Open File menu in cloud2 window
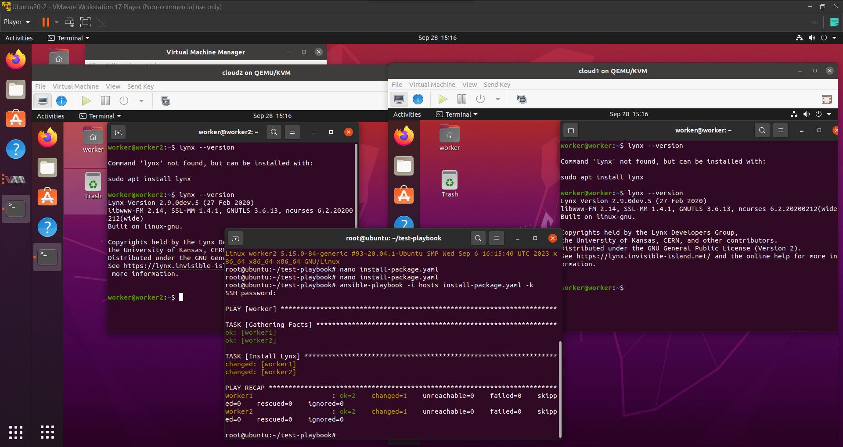This screenshot has height=447, width=843. coord(40,86)
